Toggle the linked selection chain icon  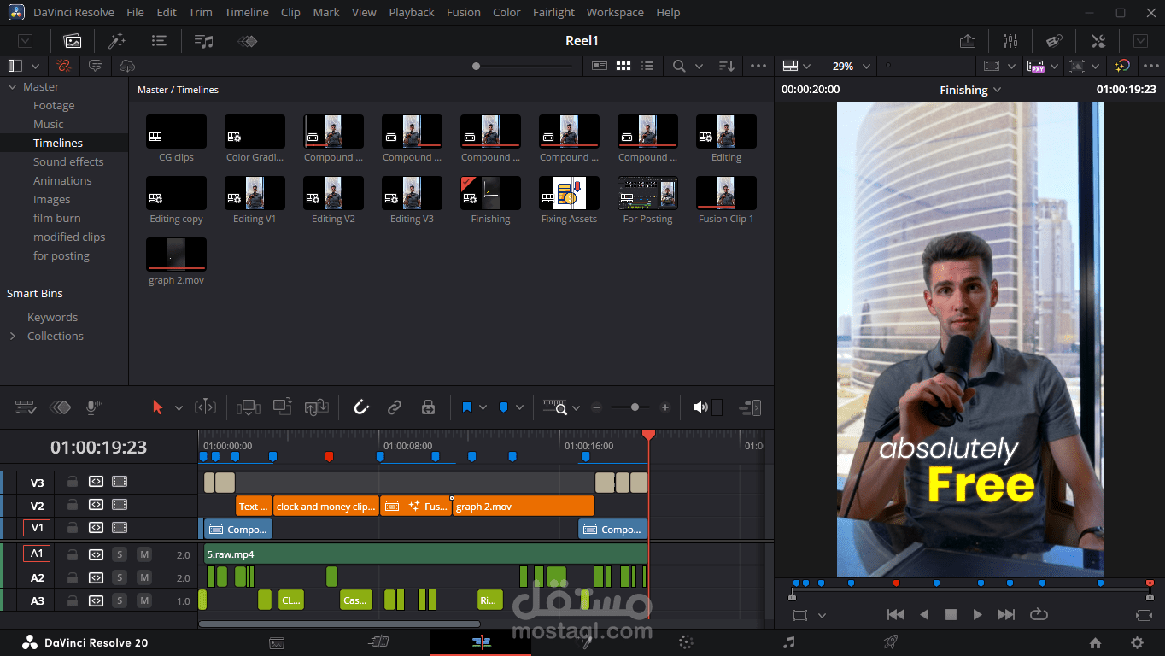tap(395, 407)
